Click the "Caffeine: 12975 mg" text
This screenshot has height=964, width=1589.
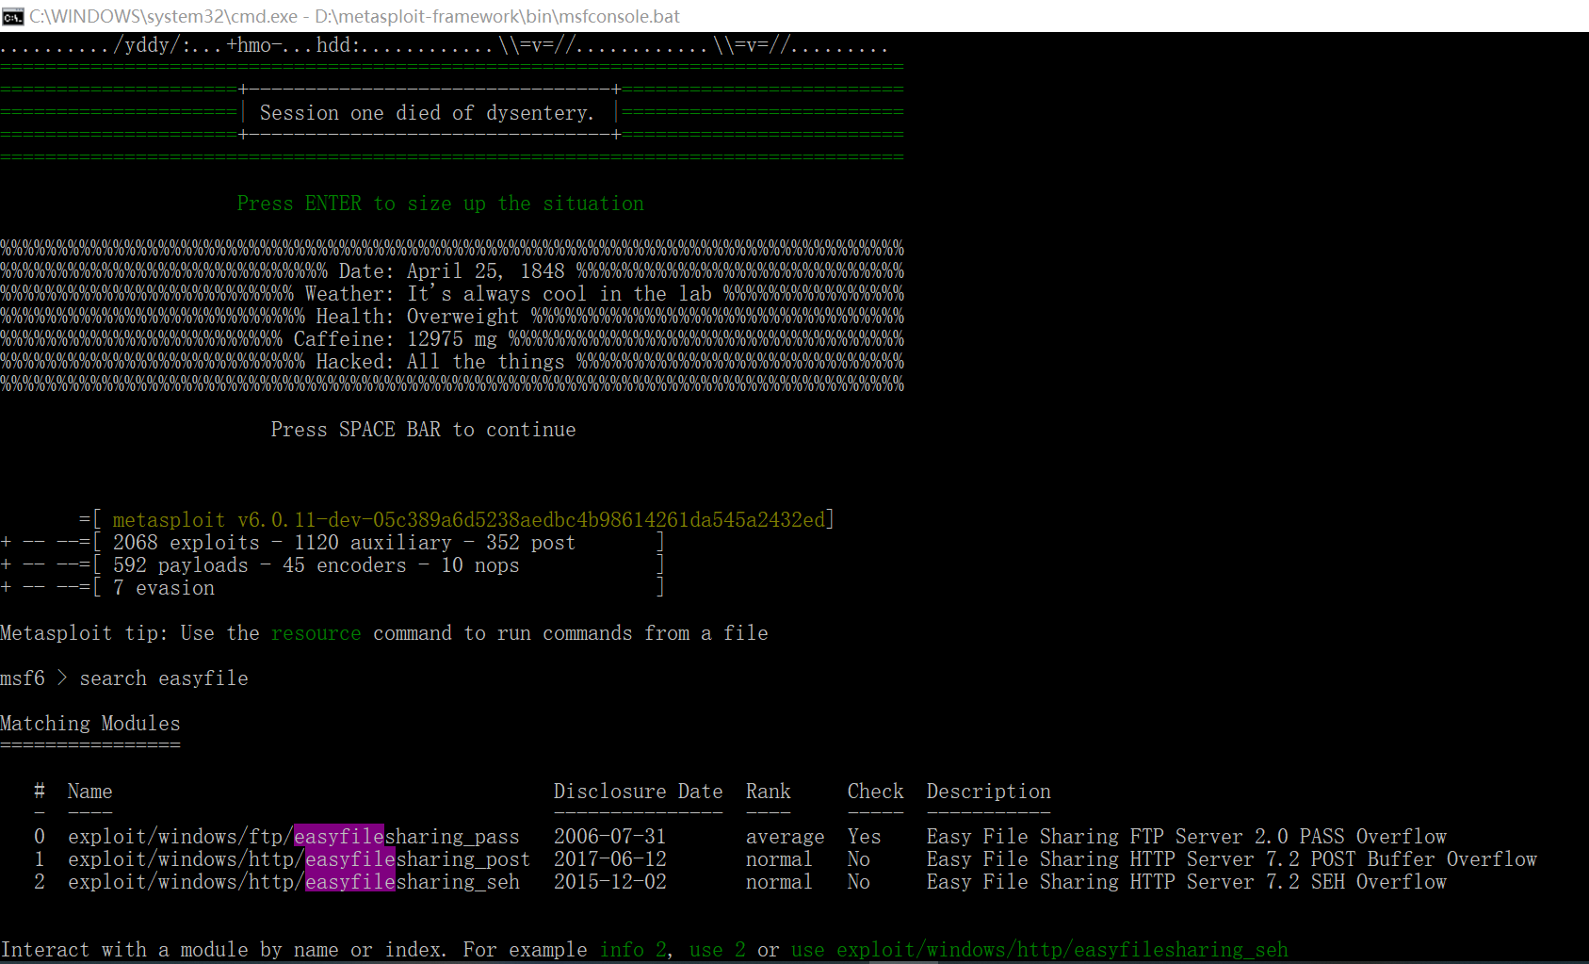tap(395, 339)
